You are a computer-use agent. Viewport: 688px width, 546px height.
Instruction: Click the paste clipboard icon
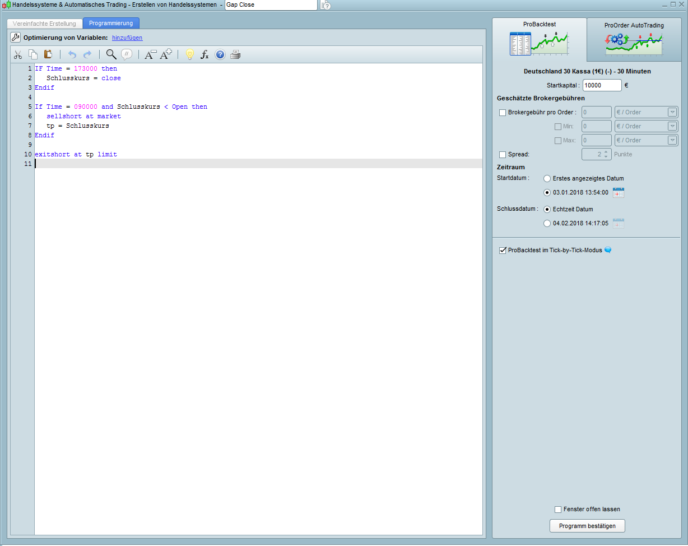point(48,54)
